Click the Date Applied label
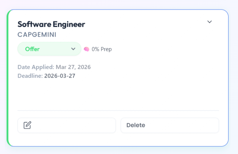The width and height of the screenshot is (238, 154). click(x=36, y=67)
